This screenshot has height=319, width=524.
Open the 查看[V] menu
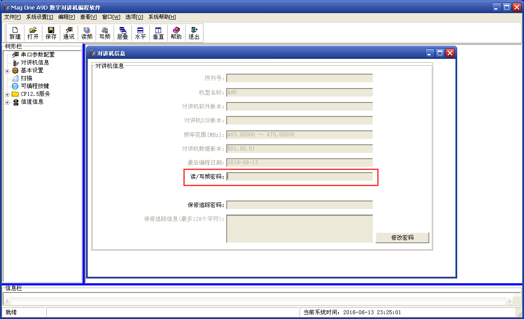(88, 17)
